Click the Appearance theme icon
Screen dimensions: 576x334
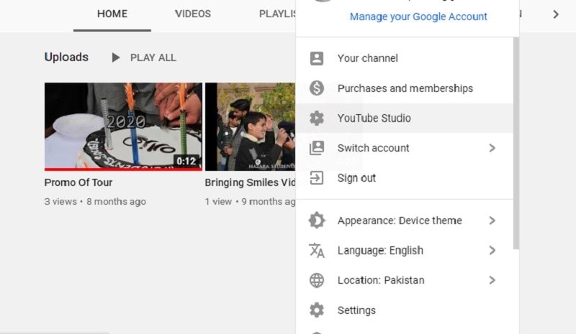pyautogui.click(x=317, y=221)
